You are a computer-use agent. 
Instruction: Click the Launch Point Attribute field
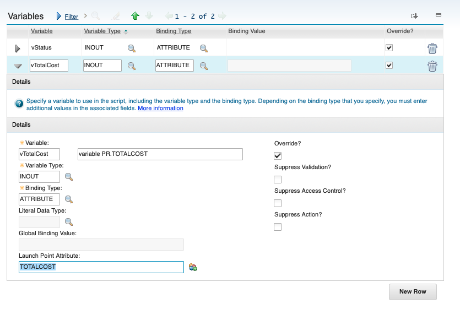101,267
